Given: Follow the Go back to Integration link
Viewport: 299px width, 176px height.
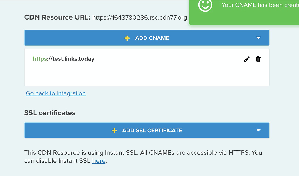Looking at the screenshot, I should click(x=56, y=93).
